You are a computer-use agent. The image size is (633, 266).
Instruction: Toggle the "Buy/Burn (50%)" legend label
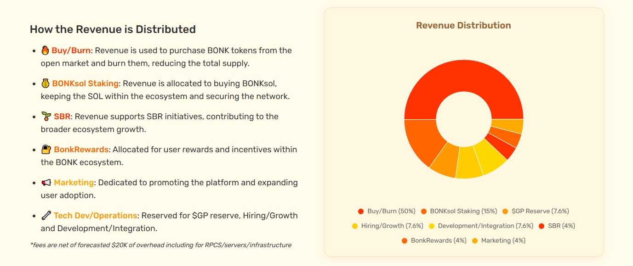pyautogui.click(x=391, y=211)
